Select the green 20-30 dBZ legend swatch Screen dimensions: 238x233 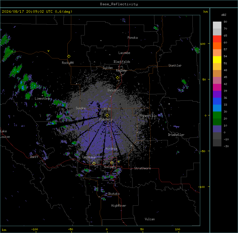(x=217, y=115)
